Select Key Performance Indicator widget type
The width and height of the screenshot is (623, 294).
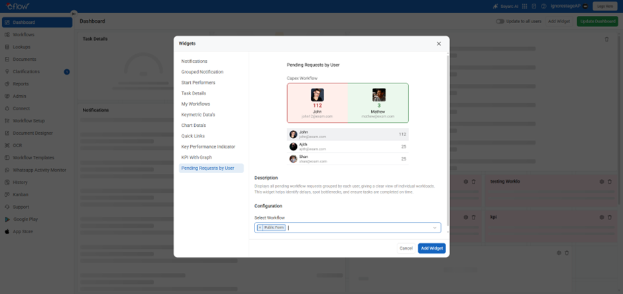coord(207,147)
